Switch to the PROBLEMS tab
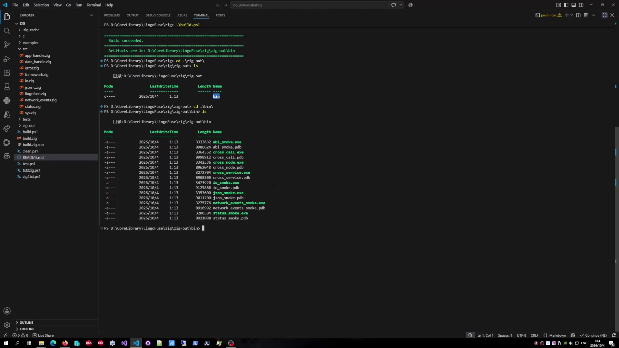 pos(112,15)
